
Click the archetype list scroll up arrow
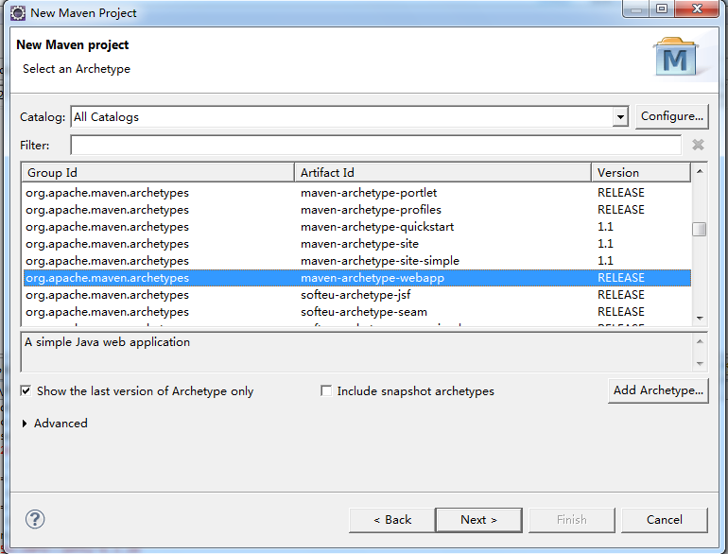[700, 171]
